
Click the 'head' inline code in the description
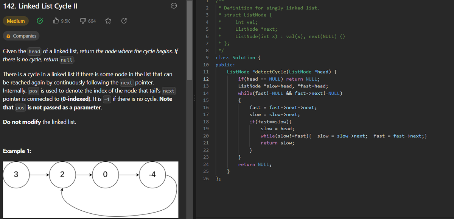coord(34,52)
